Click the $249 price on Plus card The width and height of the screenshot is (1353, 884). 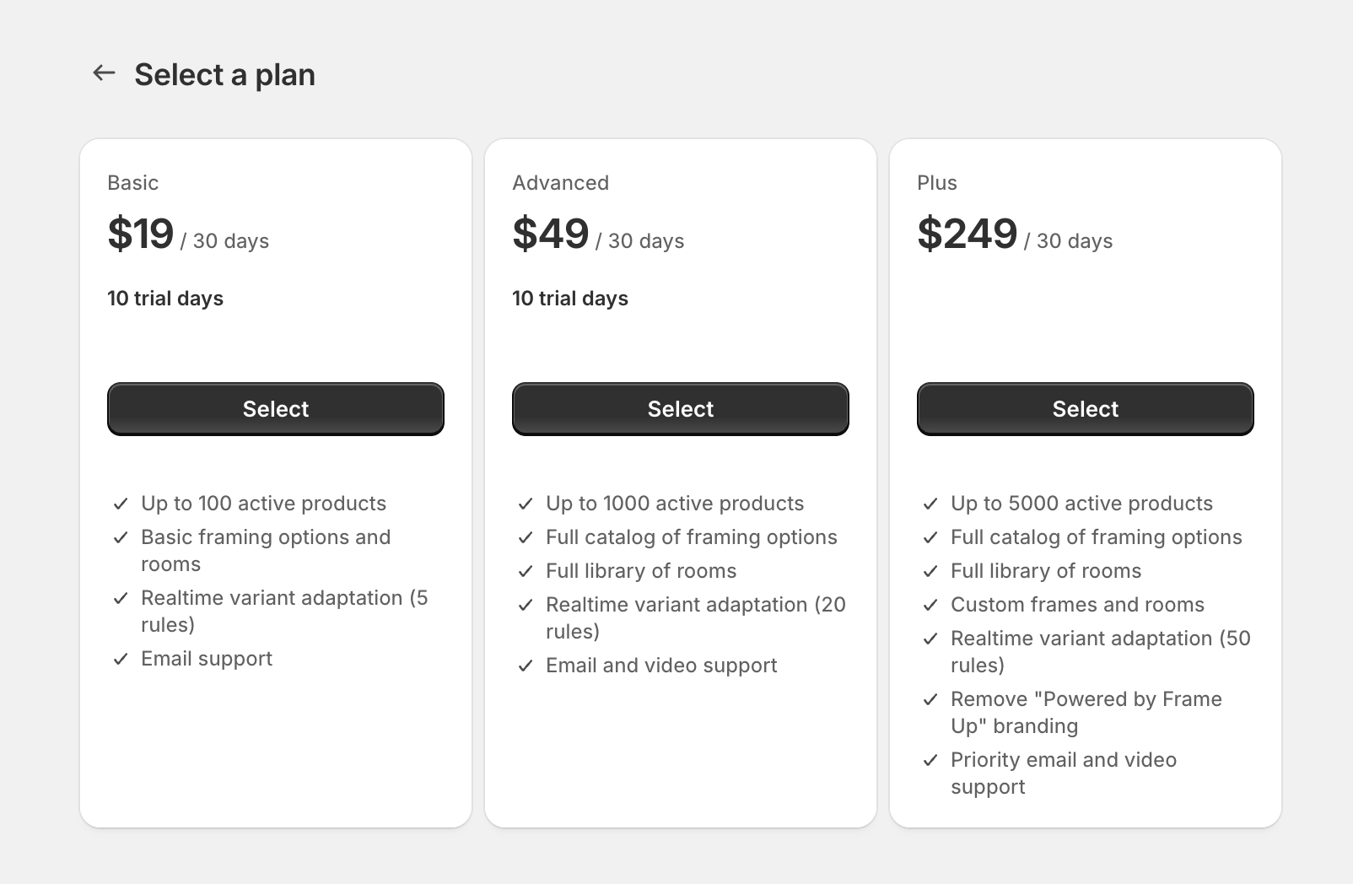coord(968,234)
